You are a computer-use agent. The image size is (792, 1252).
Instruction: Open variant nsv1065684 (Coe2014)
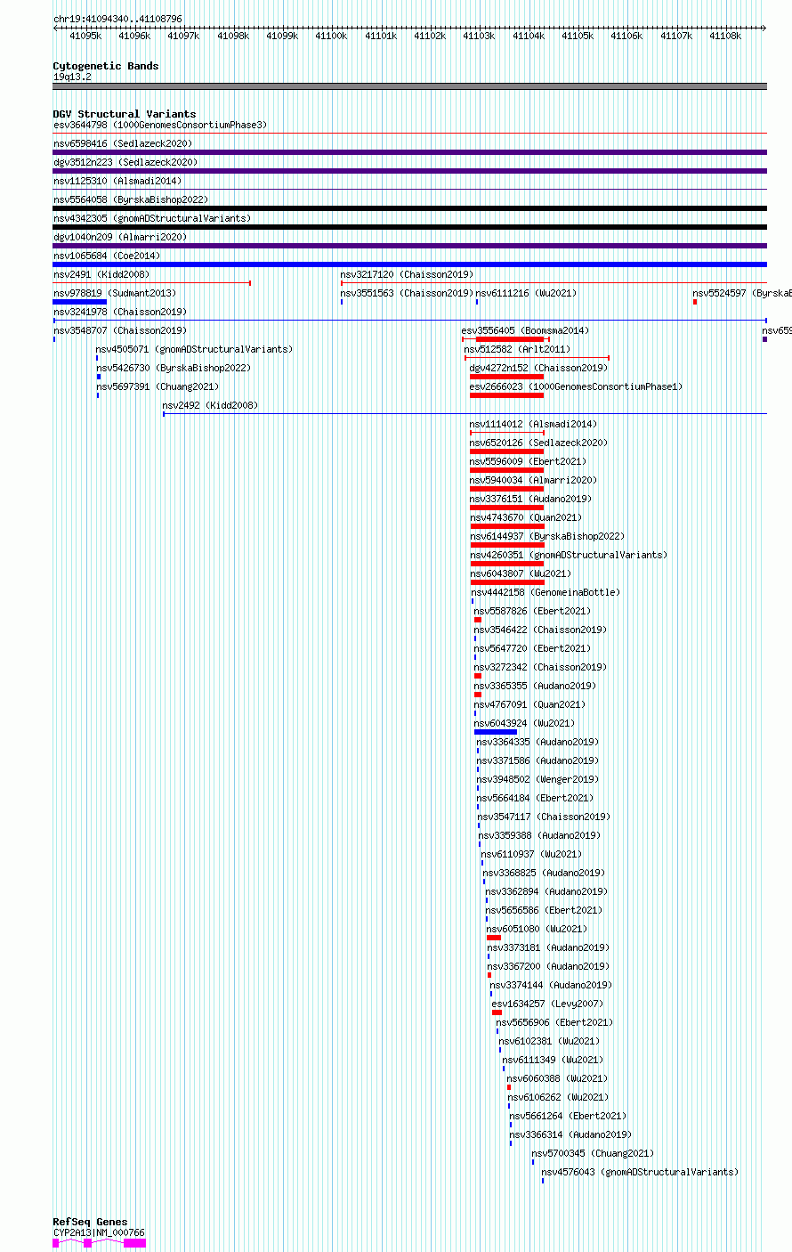coord(107,256)
